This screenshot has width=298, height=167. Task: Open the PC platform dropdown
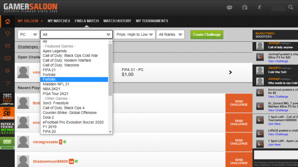[28, 35]
